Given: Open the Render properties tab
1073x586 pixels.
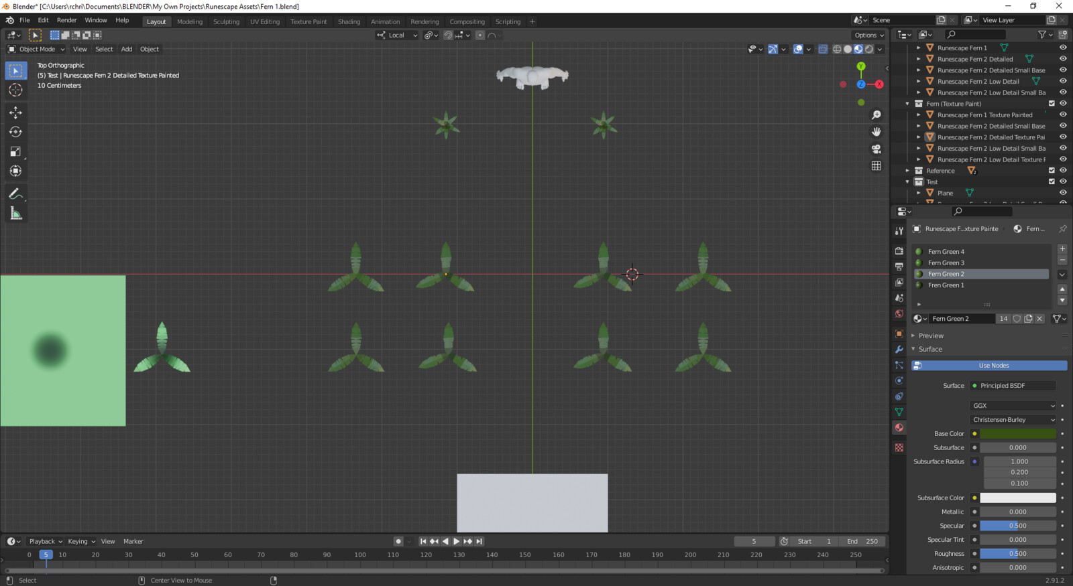Looking at the screenshot, I should tap(899, 250).
